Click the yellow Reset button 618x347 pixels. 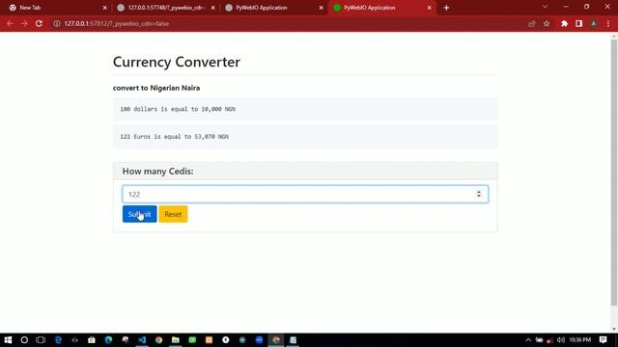173,214
